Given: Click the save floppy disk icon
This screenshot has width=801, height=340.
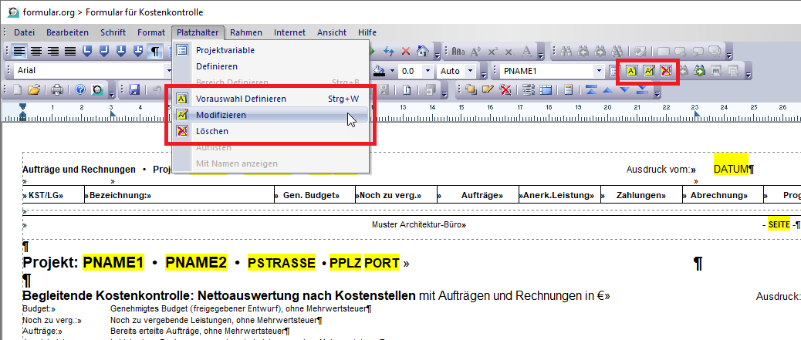Looking at the screenshot, I should tap(134, 89).
